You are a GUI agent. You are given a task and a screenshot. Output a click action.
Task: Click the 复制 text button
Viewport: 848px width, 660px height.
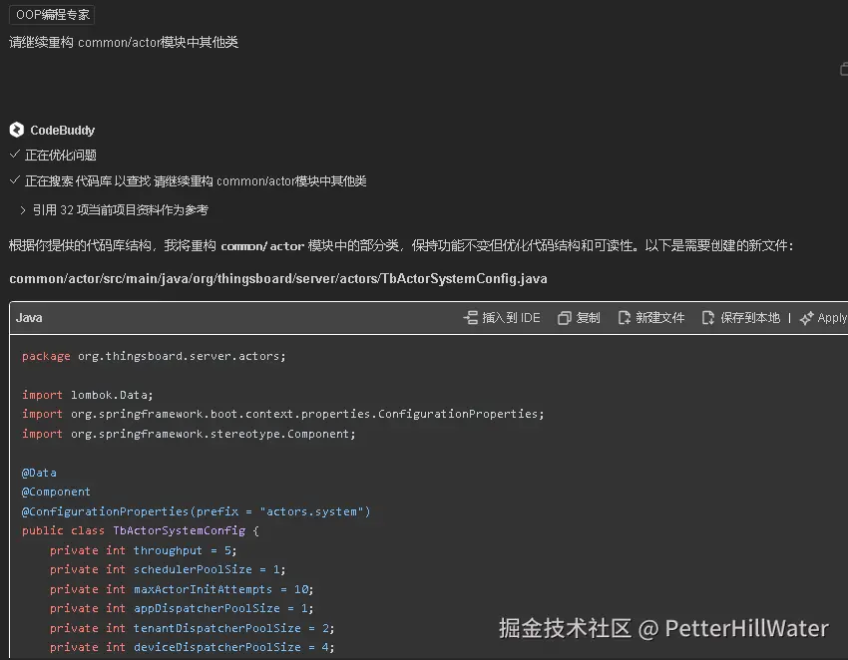(589, 317)
